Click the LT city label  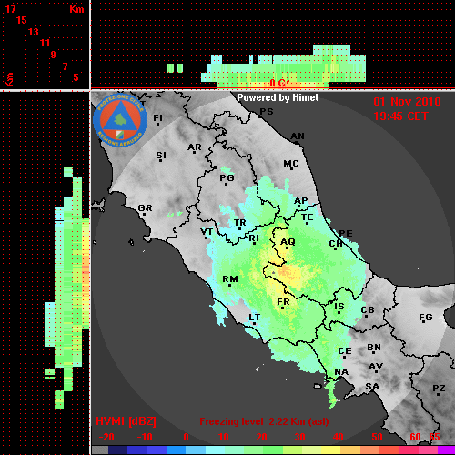click(x=255, y=318)
